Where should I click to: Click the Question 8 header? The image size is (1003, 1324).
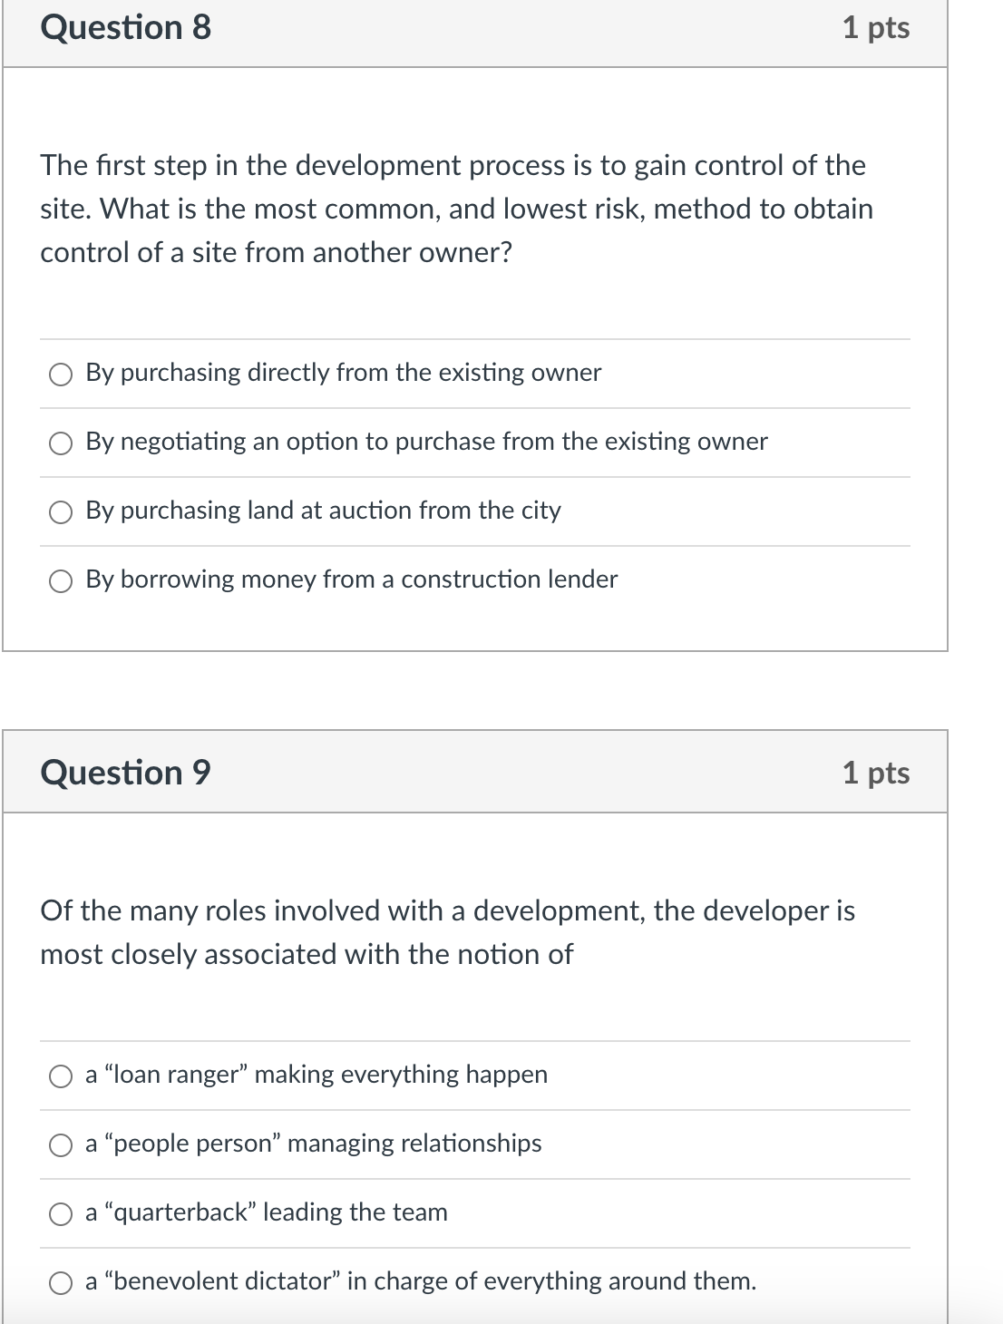pos(126,27)
